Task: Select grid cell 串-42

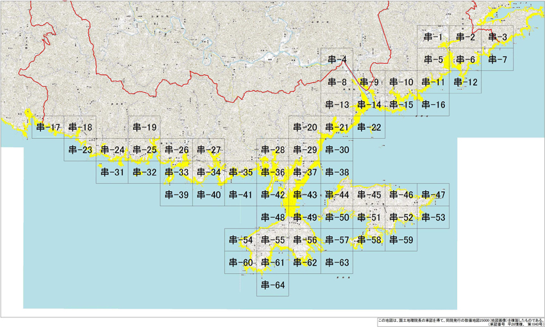Action: [x=273, y=195]
